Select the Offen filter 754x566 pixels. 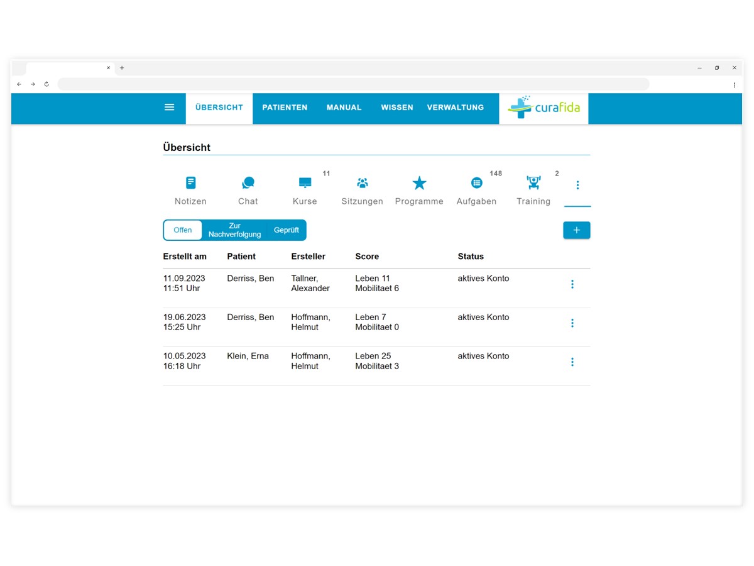pyautogui.click(x=183, y=230)
